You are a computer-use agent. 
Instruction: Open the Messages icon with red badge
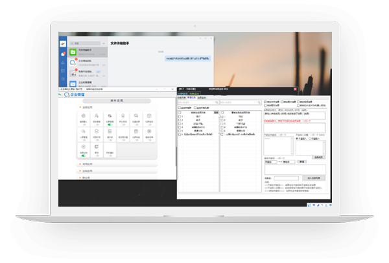63,54
